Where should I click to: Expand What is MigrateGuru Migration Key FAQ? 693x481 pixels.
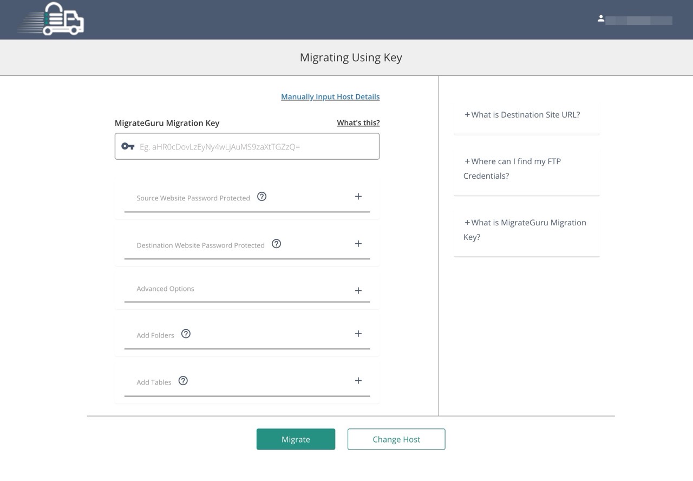coord(525,230)
